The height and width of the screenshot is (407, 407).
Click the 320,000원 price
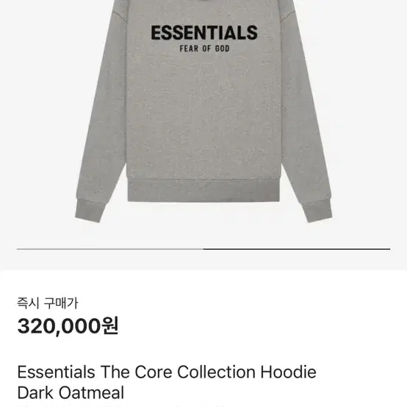click(x=68, y=325)
